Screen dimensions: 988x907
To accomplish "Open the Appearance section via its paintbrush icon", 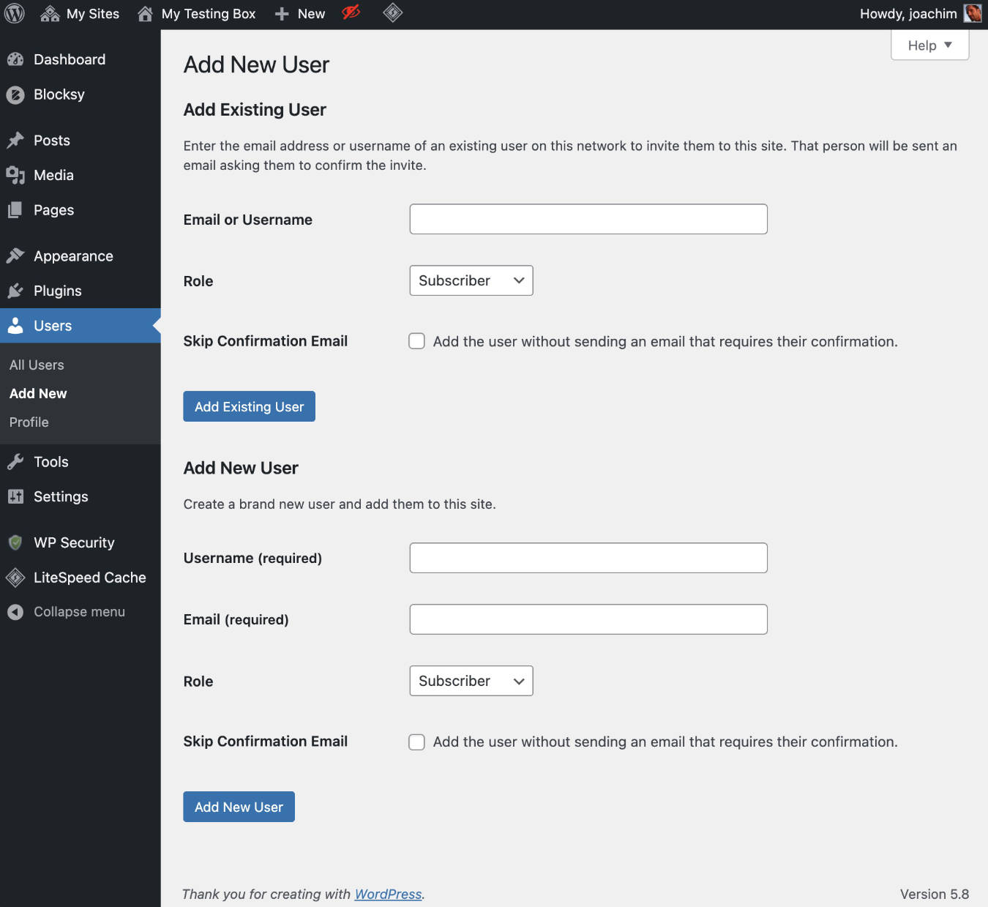I will click(x=17, y=255).
